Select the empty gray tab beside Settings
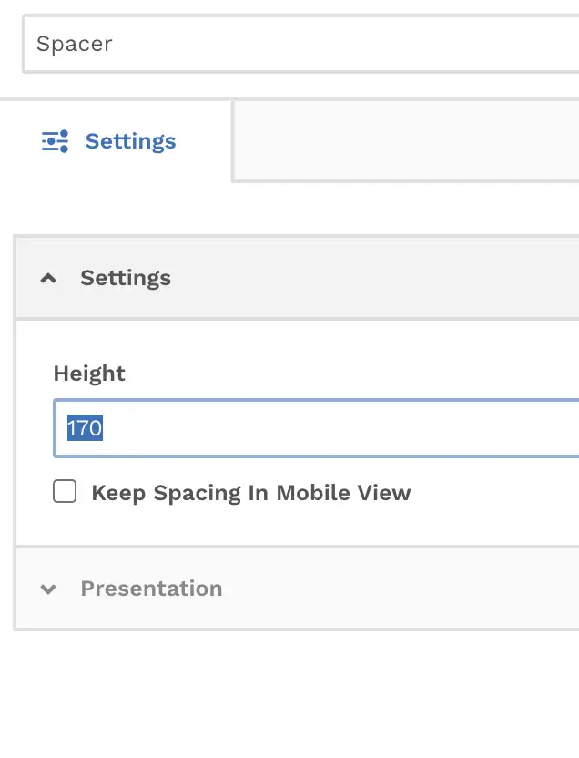This screenshot has height=758, width=579. click(406, 141)
